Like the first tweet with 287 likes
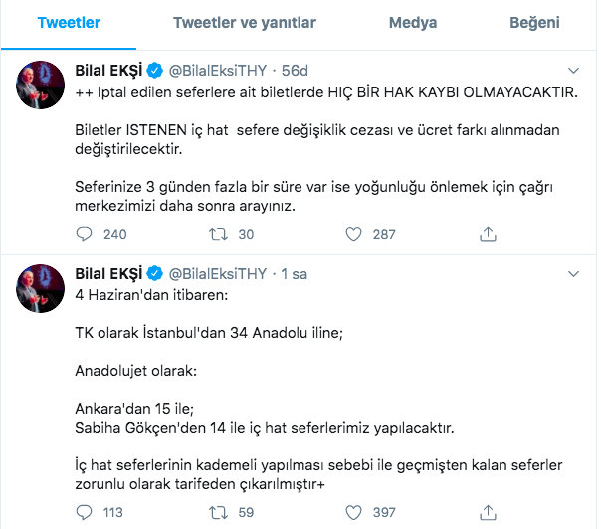601x529 pixels. 352,234
